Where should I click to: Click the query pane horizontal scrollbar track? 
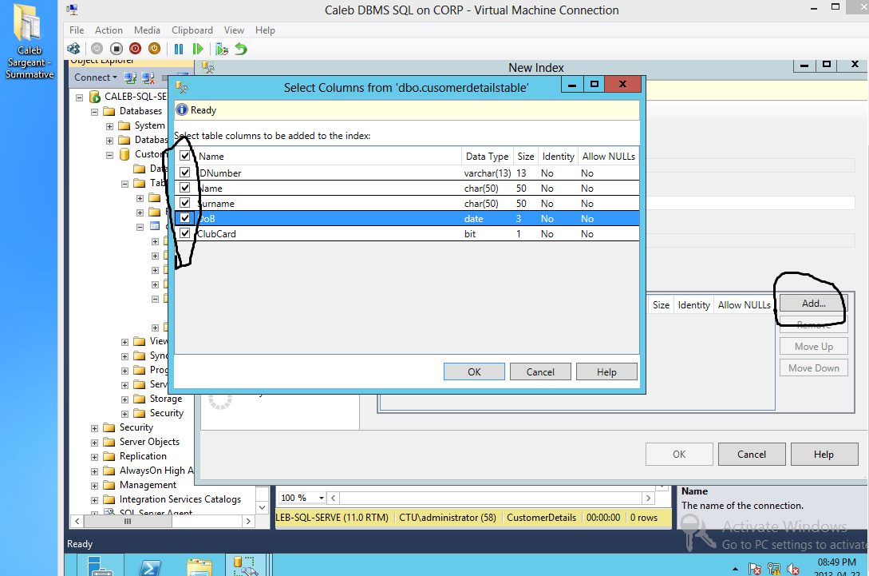coord(491,498)
